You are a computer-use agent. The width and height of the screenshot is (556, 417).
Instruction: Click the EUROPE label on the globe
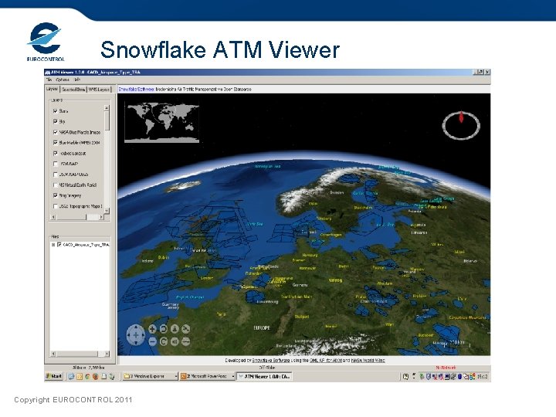click(262, 328)
